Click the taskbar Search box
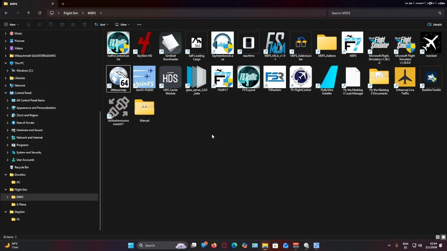447x251 pixels. click(162, 245)
